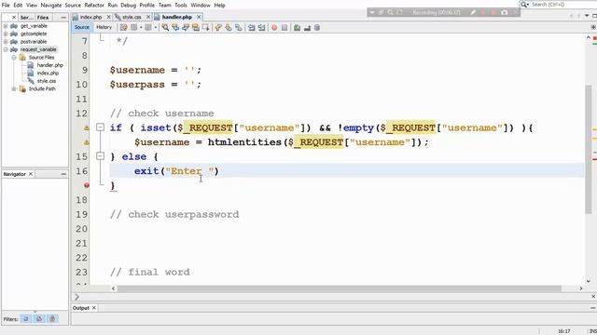Toggle second Navigator filter button

pos(39,319)
